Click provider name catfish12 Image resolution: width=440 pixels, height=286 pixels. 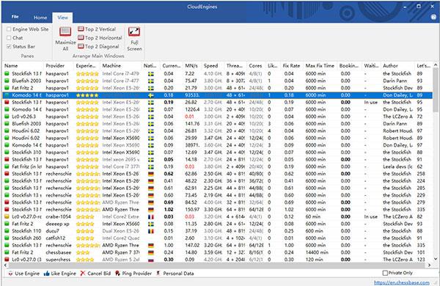tap(55, 238)
